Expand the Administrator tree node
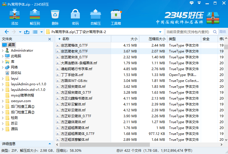The image size is (228, 154). point(3,50)
